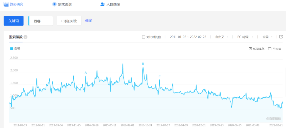Screen dimensions: 286x128
Task: Expand the PC+移动 source dropdown
Action: click(245, 37)
